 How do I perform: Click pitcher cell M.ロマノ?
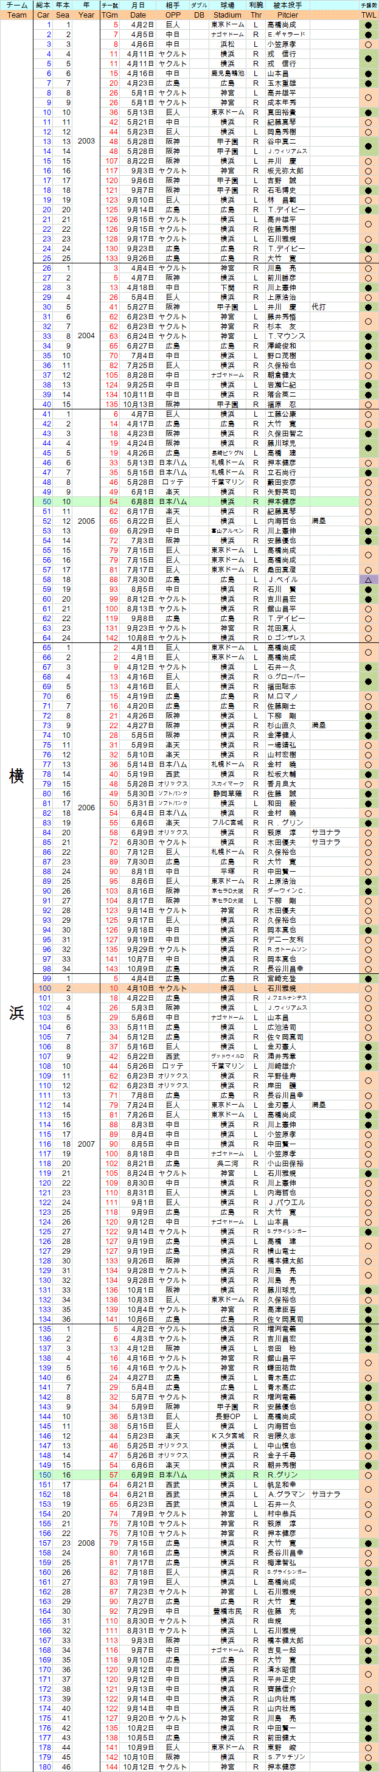pyautogui.click(x=288, y=696)
